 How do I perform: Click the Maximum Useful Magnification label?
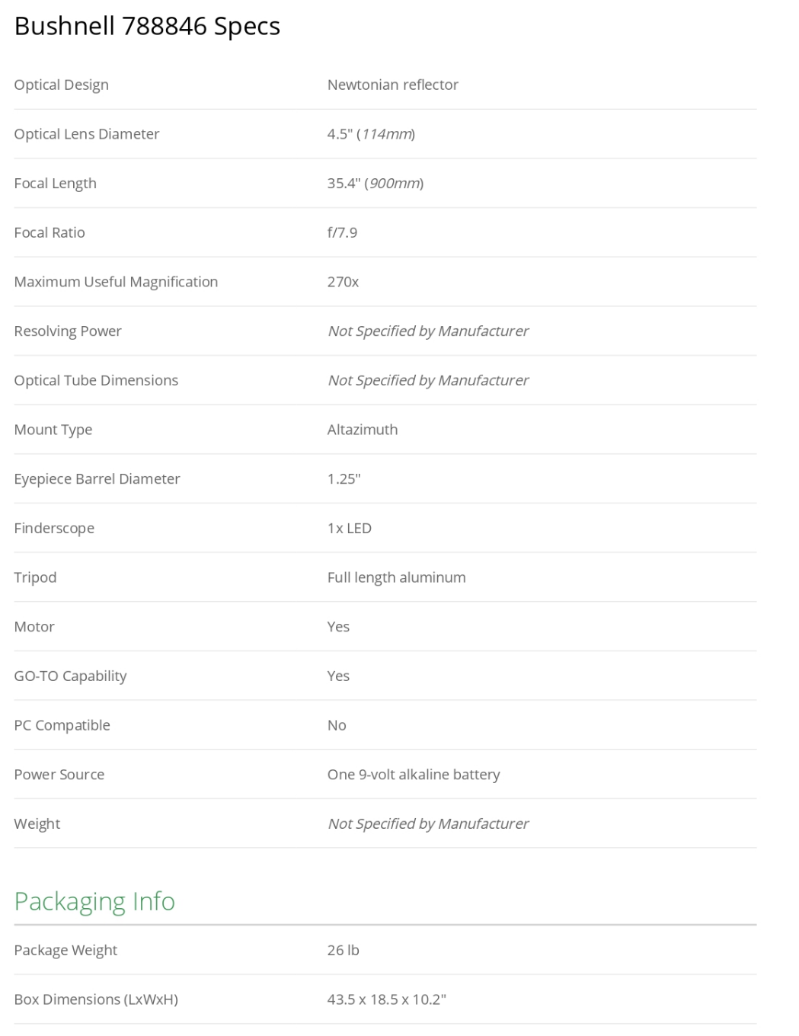(x=116, y=282)
